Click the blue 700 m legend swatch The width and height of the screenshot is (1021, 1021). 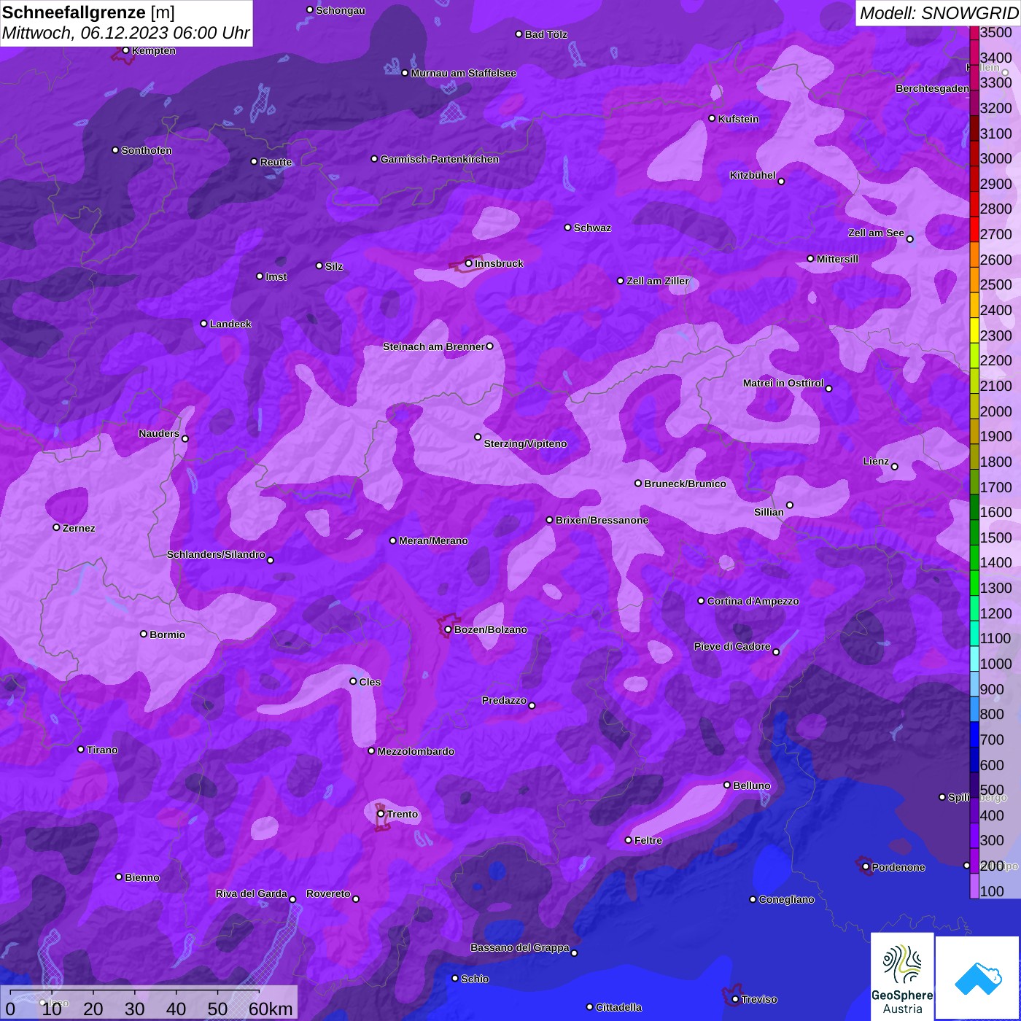[x=974, y=734]
